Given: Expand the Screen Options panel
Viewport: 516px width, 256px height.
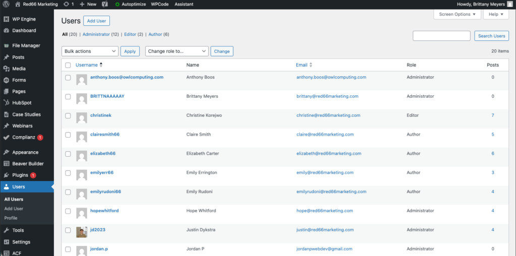Looking at the screenshot, I should click(x=457, y=14).
